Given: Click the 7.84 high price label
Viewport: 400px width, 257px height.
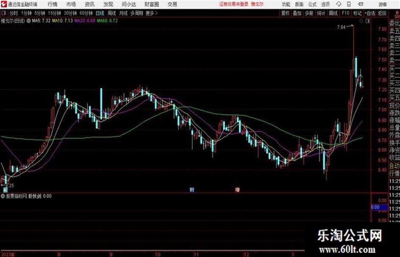Looking at the screenshot, I should point(341,27).
